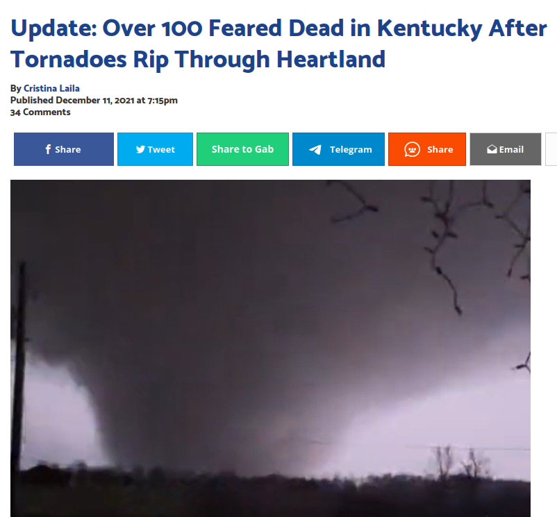Tweet this article
The width and height of the screenshot is (557, 517).
156,149
